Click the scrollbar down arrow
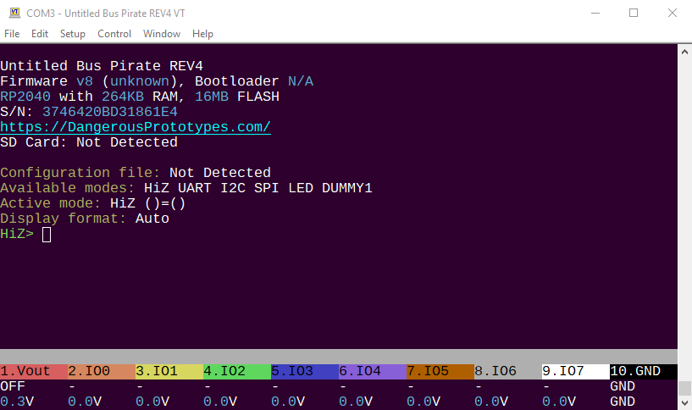The image size is (692, 410). [684, 402]
